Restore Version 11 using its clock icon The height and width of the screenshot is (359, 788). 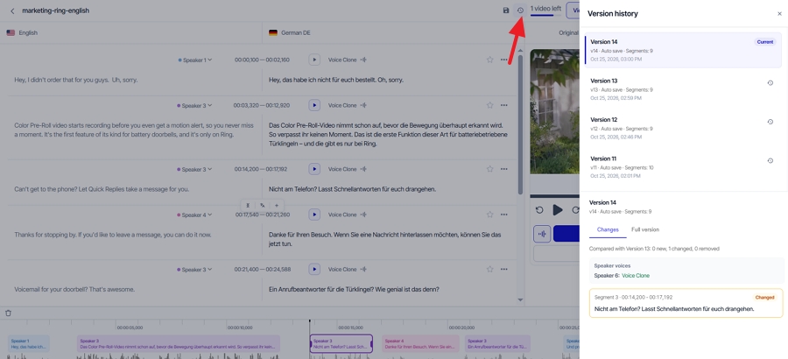tap(770, 161)
